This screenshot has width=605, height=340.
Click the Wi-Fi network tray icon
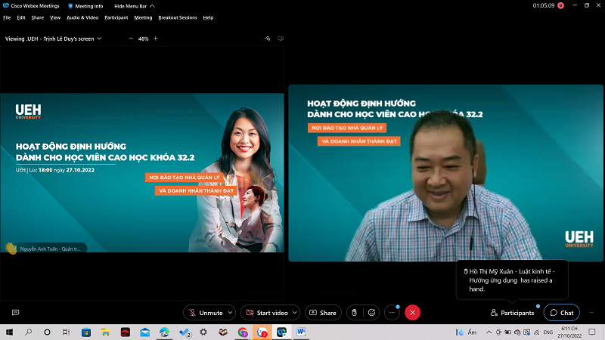tap(536, 332)
